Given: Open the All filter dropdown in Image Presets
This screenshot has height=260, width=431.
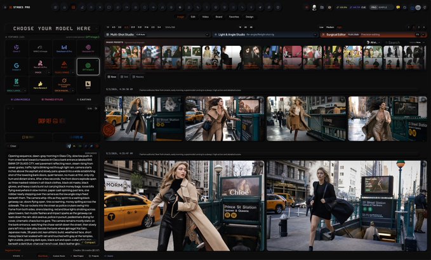Looking at the screenshot, I should pos(373,43).
